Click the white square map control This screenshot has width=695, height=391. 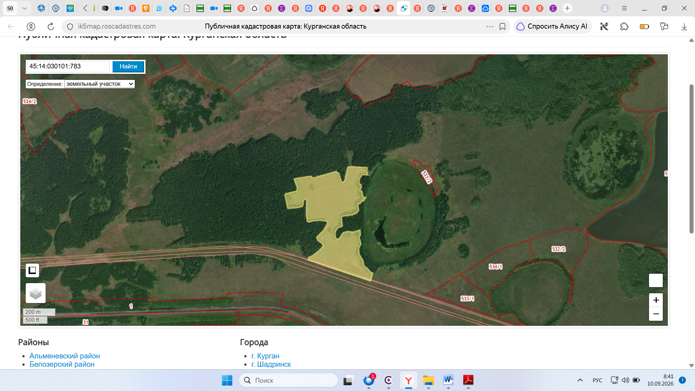pos(656,281)
